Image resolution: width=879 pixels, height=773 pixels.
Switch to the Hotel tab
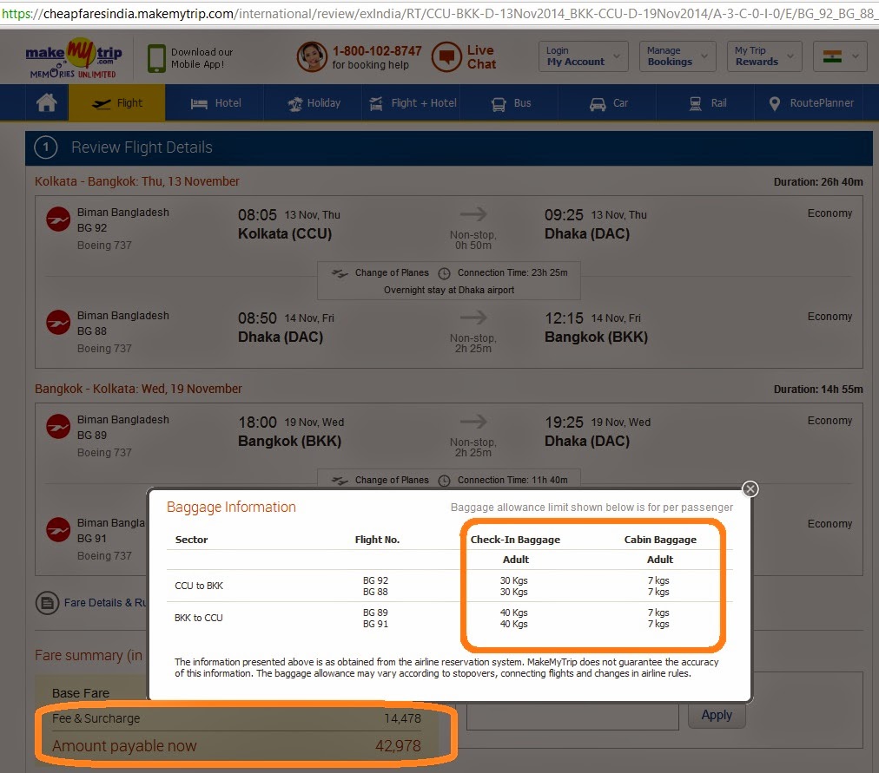215,103
